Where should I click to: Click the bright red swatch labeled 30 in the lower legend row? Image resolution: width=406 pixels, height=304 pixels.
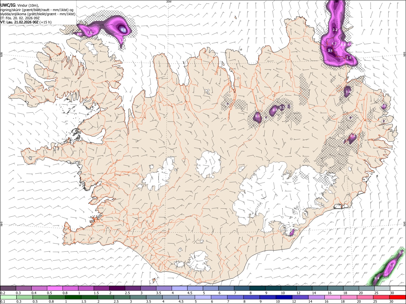tap(397, 297)
